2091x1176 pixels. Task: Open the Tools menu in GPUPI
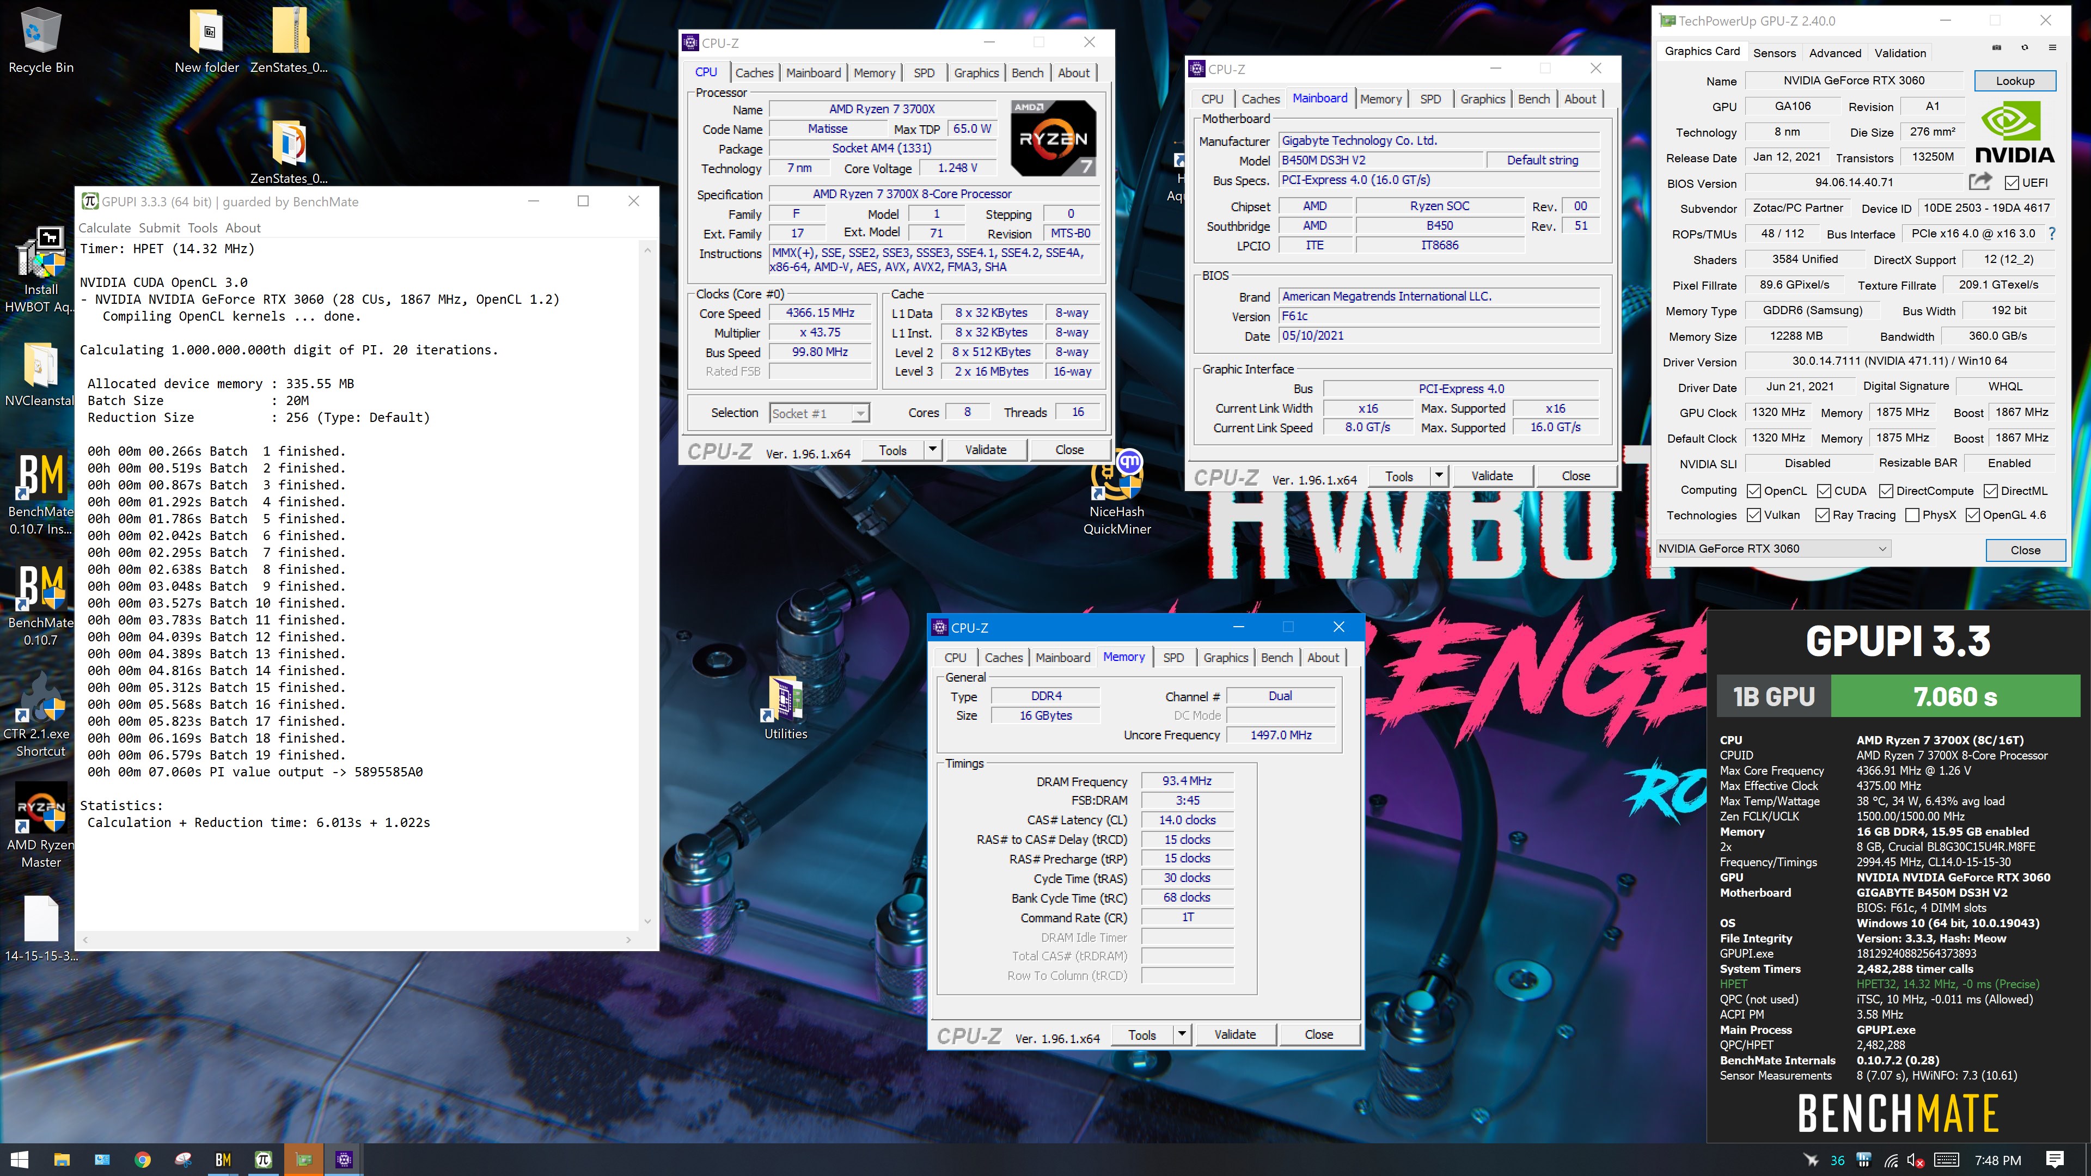(202, 228)
